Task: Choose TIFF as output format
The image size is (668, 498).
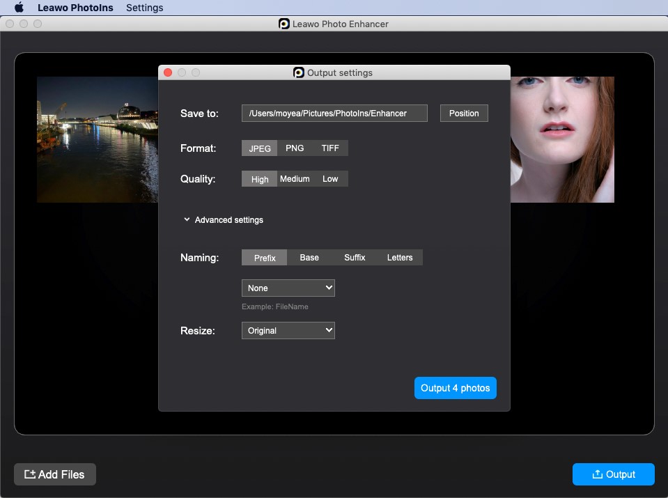Action: click(330, 148)
